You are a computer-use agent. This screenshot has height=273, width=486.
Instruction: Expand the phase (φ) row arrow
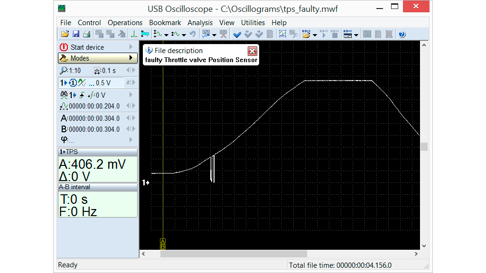(131, 140)
